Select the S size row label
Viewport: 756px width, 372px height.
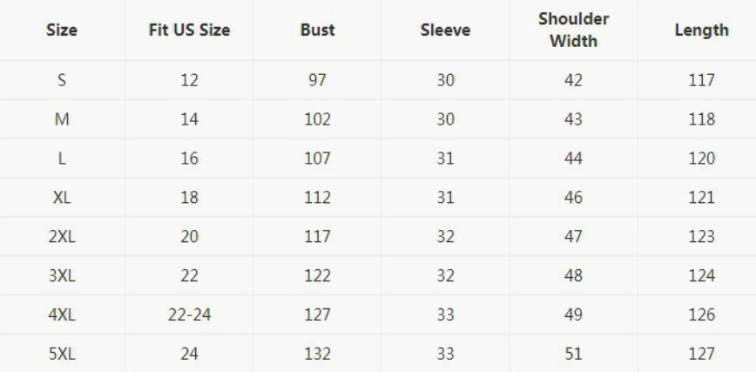click(63, 80)
